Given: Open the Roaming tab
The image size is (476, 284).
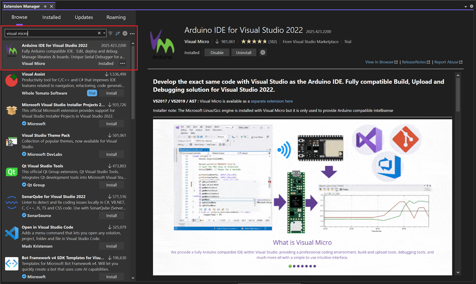Looking at the screenshot, I should 116,17.
